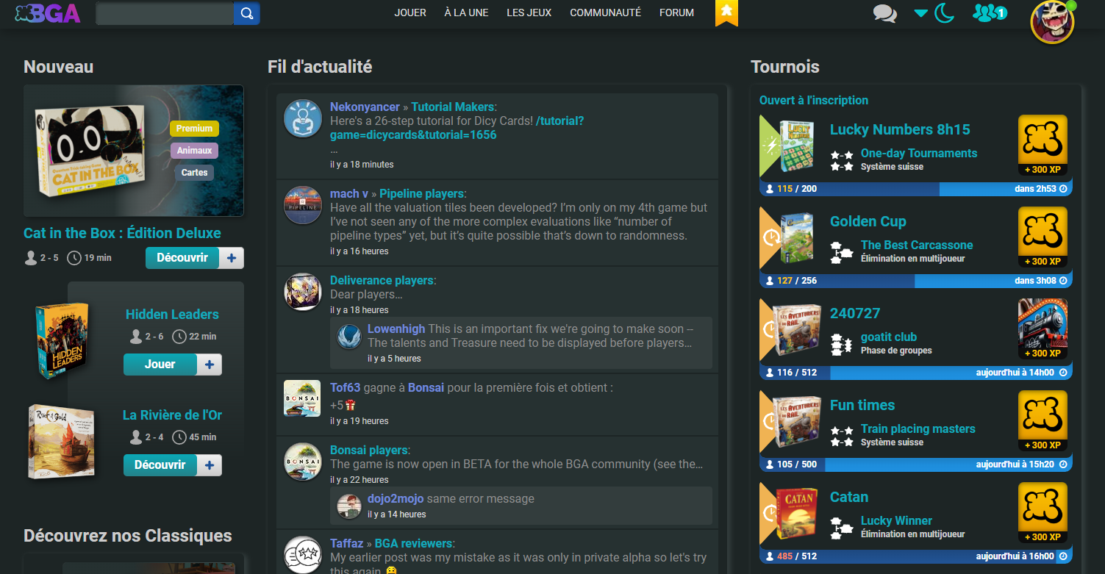Click the Lucky Numbers +300 XP badge
The image size is (1105, 574).
click(x=1043, y=146)
